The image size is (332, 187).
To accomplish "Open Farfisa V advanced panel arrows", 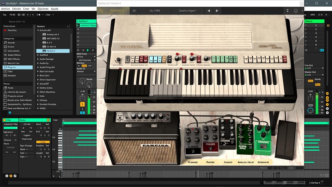I will pyautogui.click(x=288, y=11).
